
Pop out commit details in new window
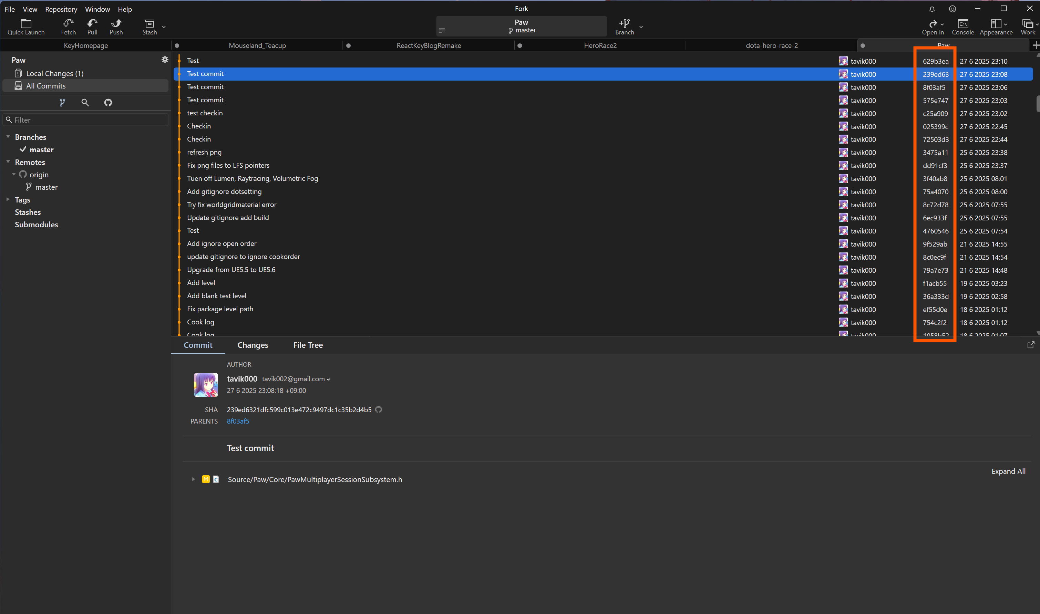1030,345
